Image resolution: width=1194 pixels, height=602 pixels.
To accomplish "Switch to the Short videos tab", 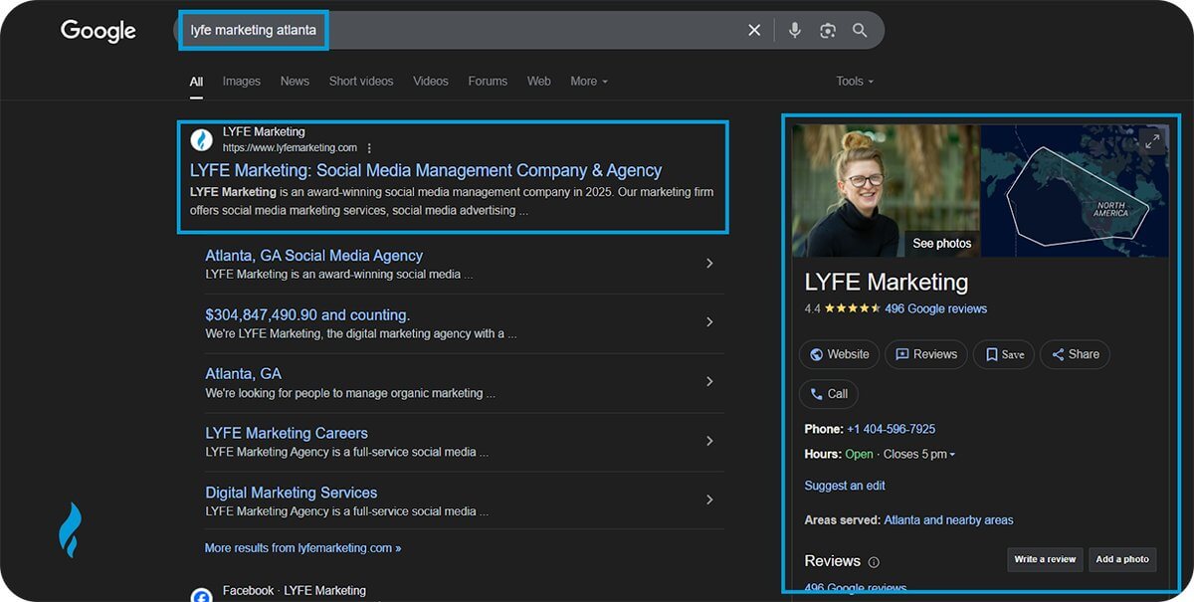I will coord(361,82).
